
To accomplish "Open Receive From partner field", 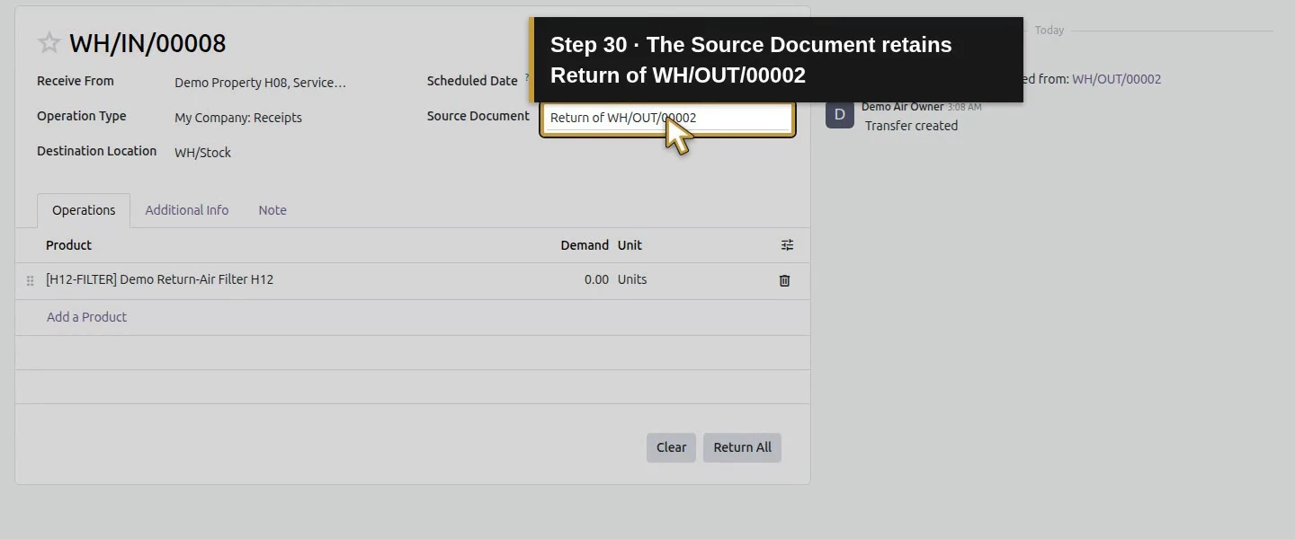I will point(260,83).
